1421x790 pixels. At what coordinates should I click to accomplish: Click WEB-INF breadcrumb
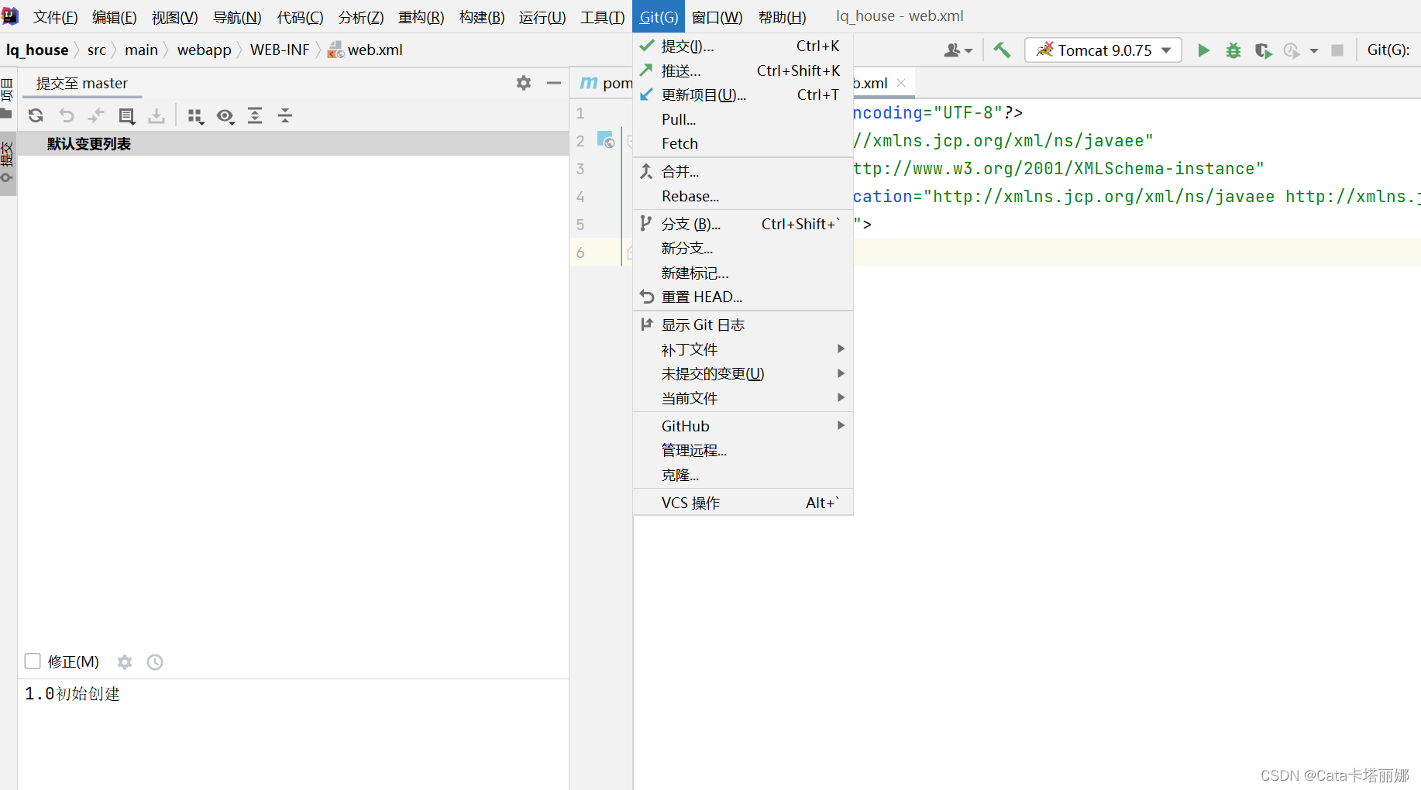[x=280, y=50]
